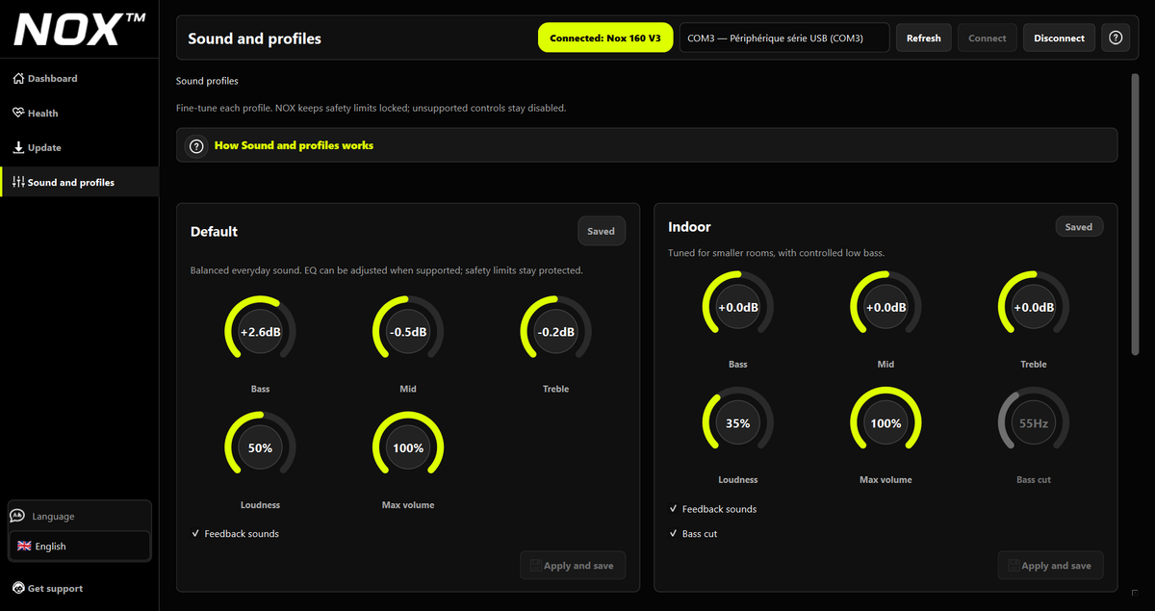This screenshot has height=611, width=1155.
Task: Click the Dashboard home icon
Action: (18, 78)
